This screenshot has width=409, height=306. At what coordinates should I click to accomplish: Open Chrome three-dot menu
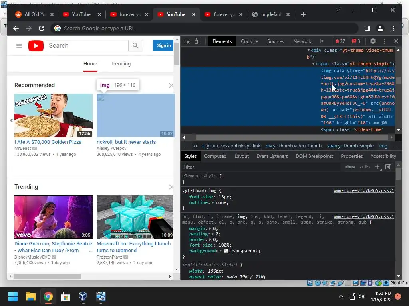(x=393, y=28)
